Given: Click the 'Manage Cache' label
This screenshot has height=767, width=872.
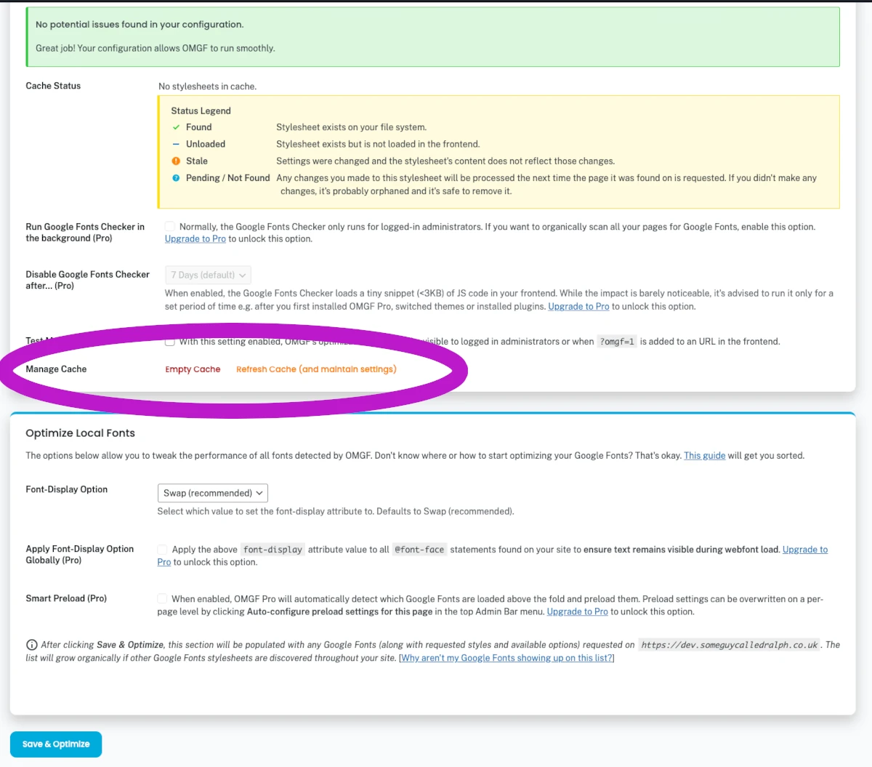Looking at the screenshot, I should coord(56,369).
